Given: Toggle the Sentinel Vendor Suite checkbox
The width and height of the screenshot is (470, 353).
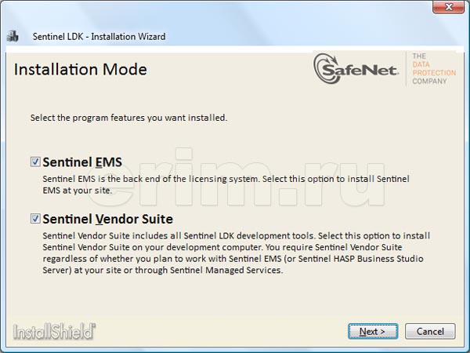Looking at the screenshot, I should pyautogui.click(x=35, y=219).
